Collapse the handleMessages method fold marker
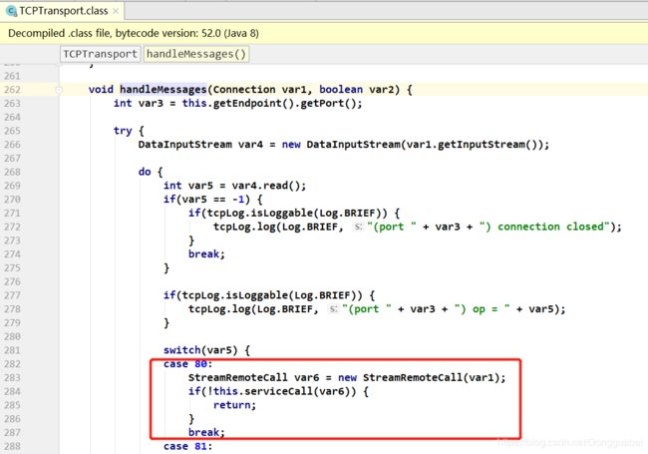The width and height of the screenshot is (648, 454). coord(58,90)
